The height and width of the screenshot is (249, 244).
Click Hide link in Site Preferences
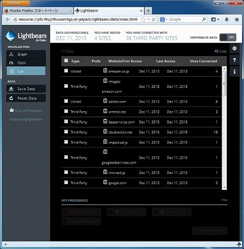click(x=224, y=200)
